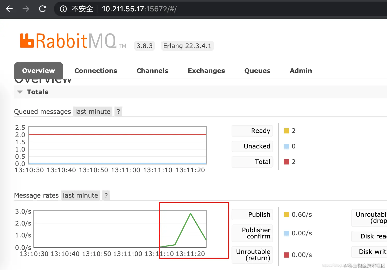Viewport: 387px width, 270px height.
Task: Toggle the Unacked series legend
Action: coord(252,146)
